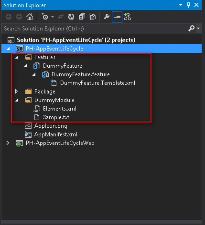
Task: Click the DummyModule folder icon
Action: pos(28,100)
